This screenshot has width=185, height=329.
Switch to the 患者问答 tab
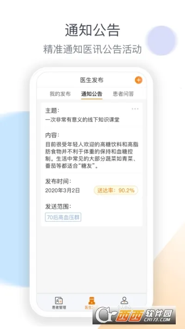click(123, 94)
